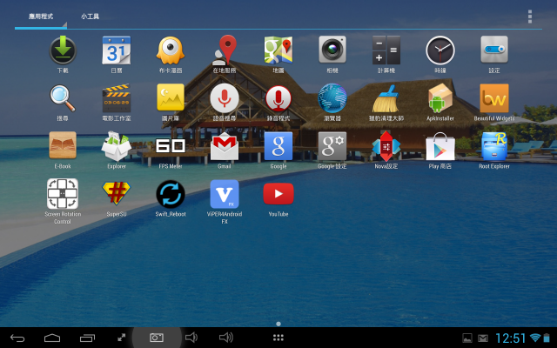The height and width of the screenshot is (348, 557).
Task: Open the broom cleaner app
Action: click(386, 98)
